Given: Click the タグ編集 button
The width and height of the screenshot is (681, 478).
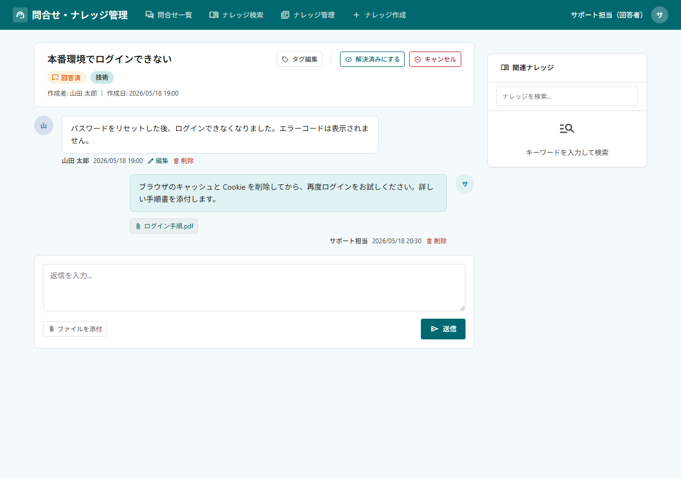Looking at the screenshot, I should click(300, 59).
